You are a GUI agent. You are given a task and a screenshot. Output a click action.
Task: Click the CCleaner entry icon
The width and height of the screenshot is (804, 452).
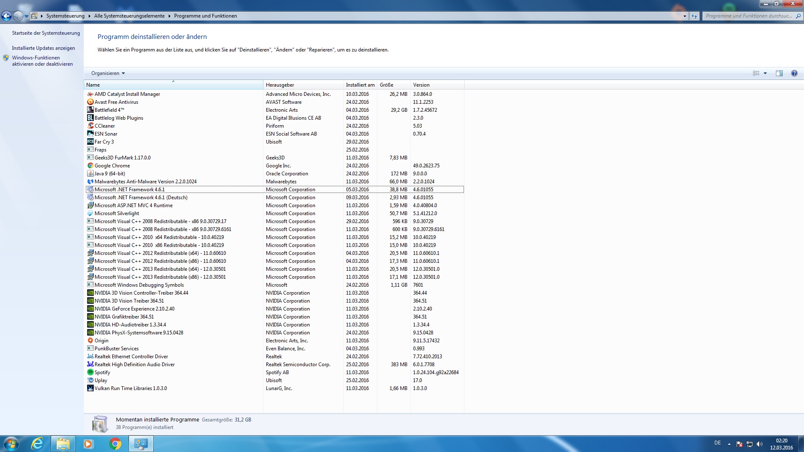click(x=90, y=126)
